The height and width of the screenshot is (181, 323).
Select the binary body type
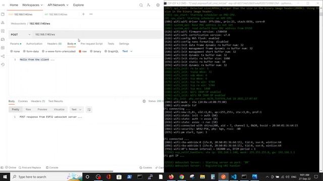[95, 51]
